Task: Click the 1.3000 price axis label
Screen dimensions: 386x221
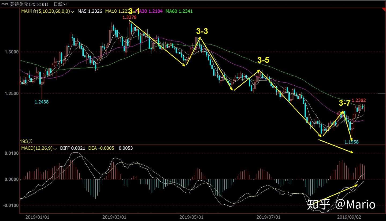Action: 11,52
